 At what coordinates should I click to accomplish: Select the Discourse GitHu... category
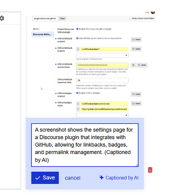tap(42, 34)
